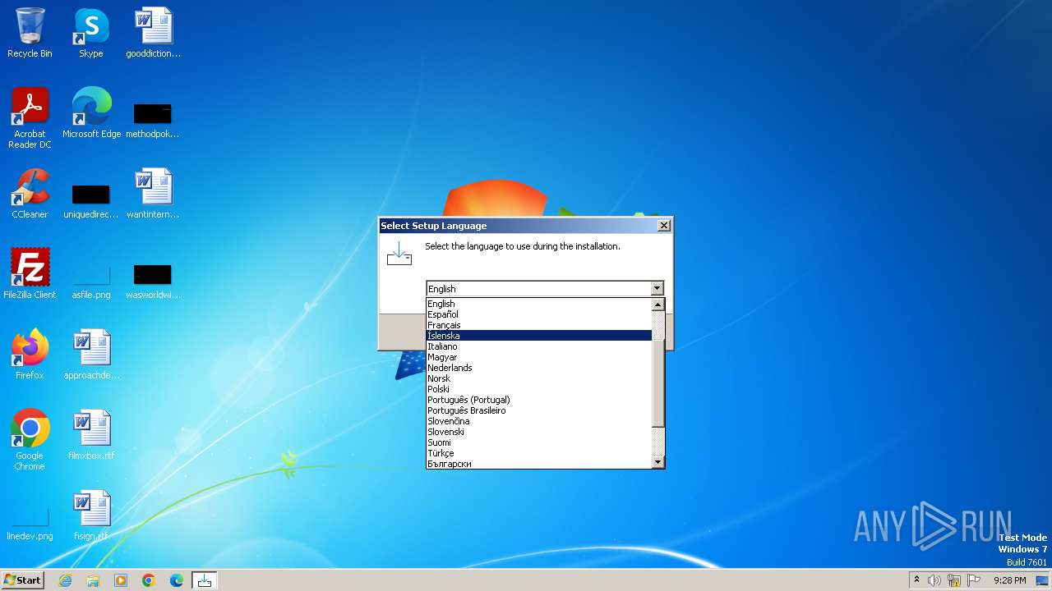Choose English from the language list
Screen dimensions: 1052x591
(x=538, y=304)
